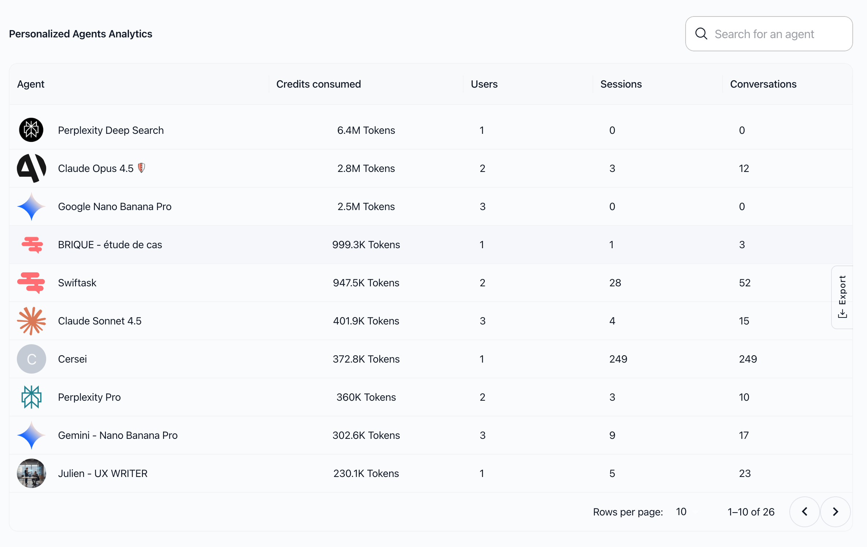Click the 302.6K Tokens credits value
Viewport: 867px width, 547px height.
pos(366,435)
